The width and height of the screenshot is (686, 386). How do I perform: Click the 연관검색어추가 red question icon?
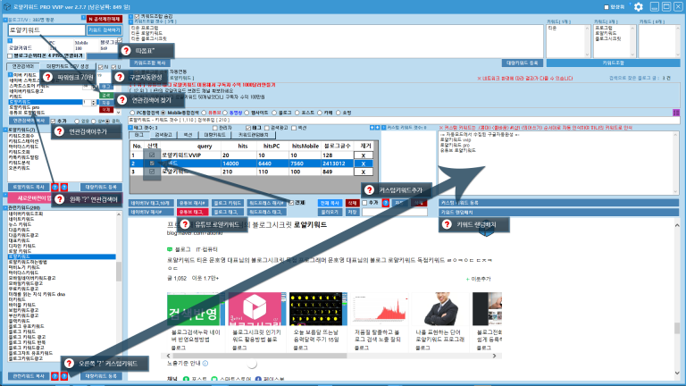(61, 132)
